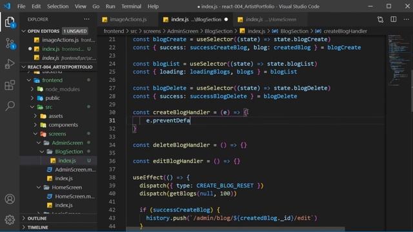Click the node_modules folder icon
Image resolution: width=413 pixels, height=232 pixels.
(x=40, y=89)
